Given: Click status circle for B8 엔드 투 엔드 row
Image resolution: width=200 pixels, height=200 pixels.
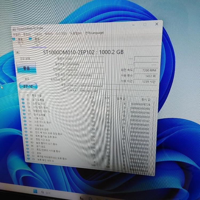Looking at the screenshot, I should click(26, 131).
